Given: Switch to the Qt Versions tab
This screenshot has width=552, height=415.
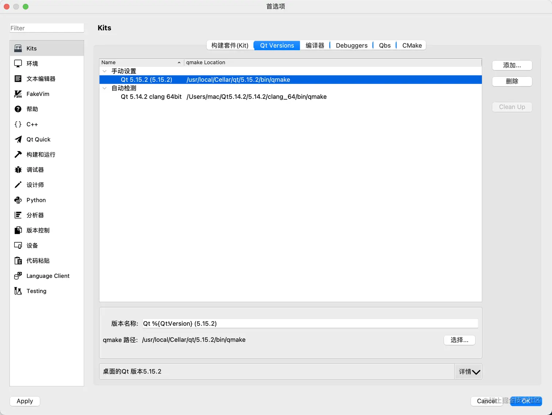Looking at the screenshot, I should click(277, 45).
